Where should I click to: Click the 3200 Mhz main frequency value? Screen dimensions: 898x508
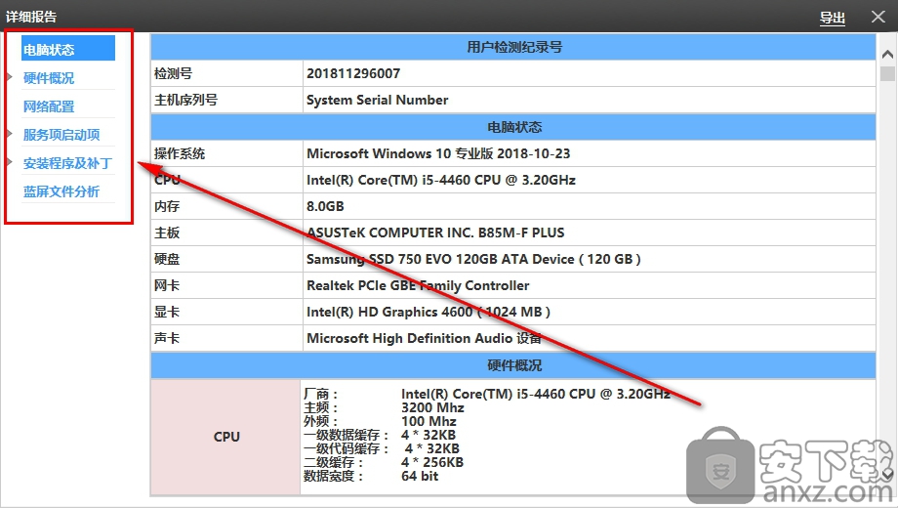tap(432, 407)
